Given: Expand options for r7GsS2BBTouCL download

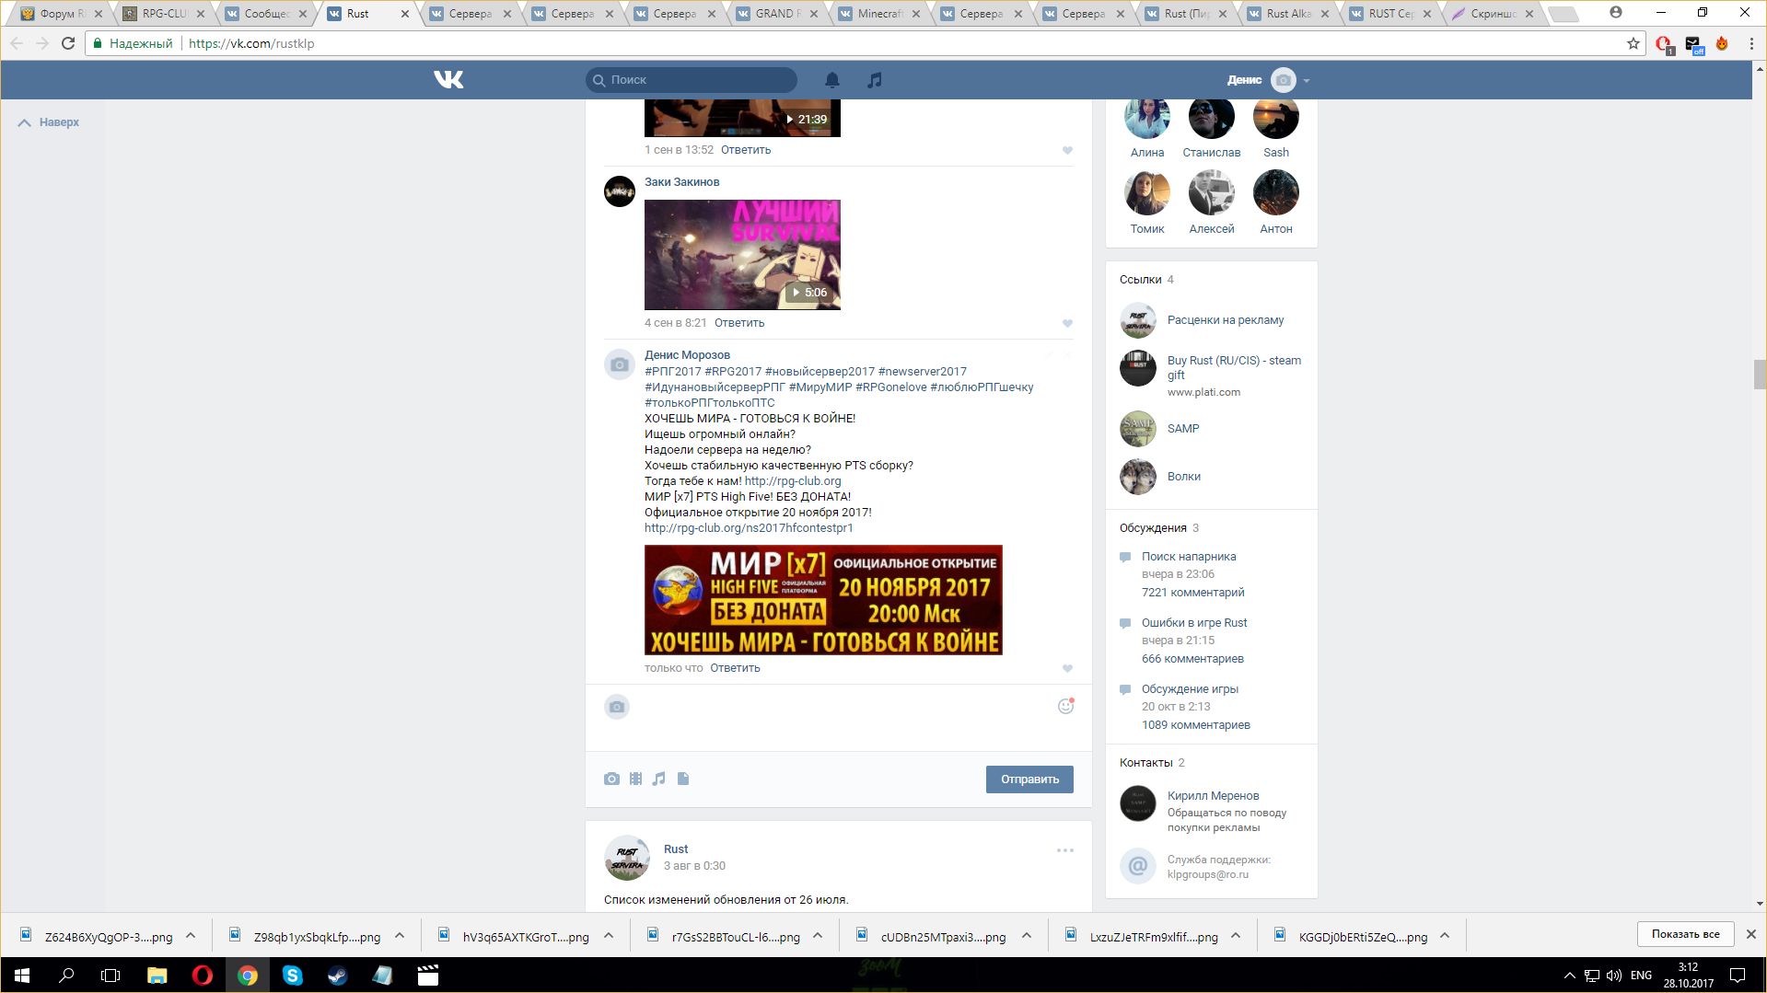Looking at the screenshot, I should [818, 936].
